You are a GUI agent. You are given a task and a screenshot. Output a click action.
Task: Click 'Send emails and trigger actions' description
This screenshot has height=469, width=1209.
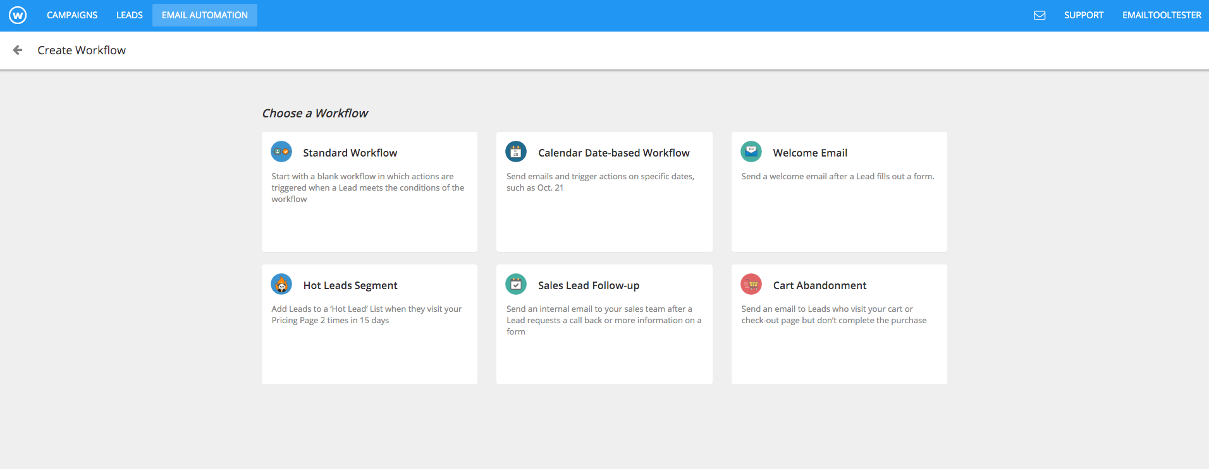click(600, 182)
